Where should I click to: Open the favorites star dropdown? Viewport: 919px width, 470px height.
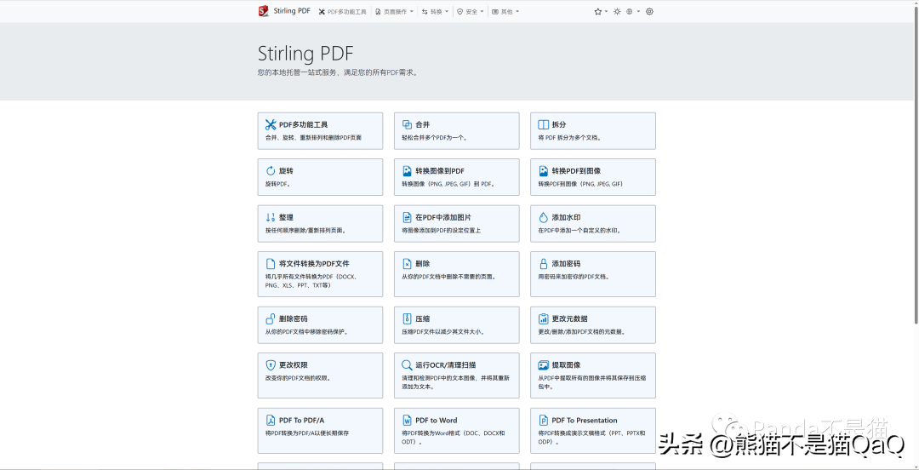pyautogui.click(x=601, y=12)
